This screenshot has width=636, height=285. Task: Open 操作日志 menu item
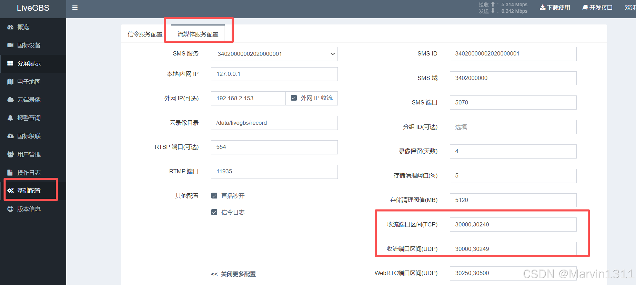tap(33, 173)
